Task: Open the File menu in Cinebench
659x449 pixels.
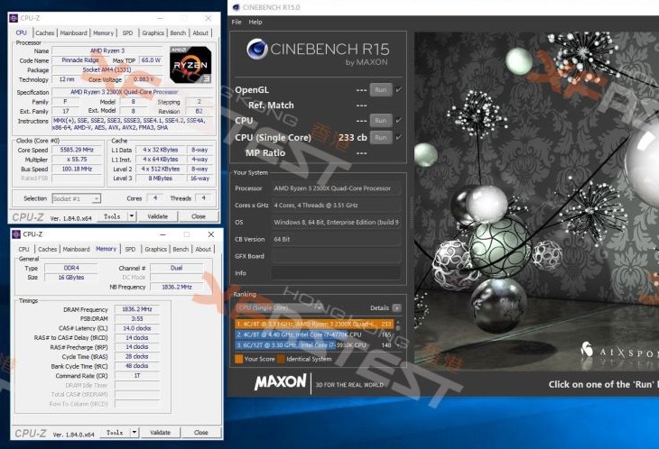Action: click(x=237, y=22)
